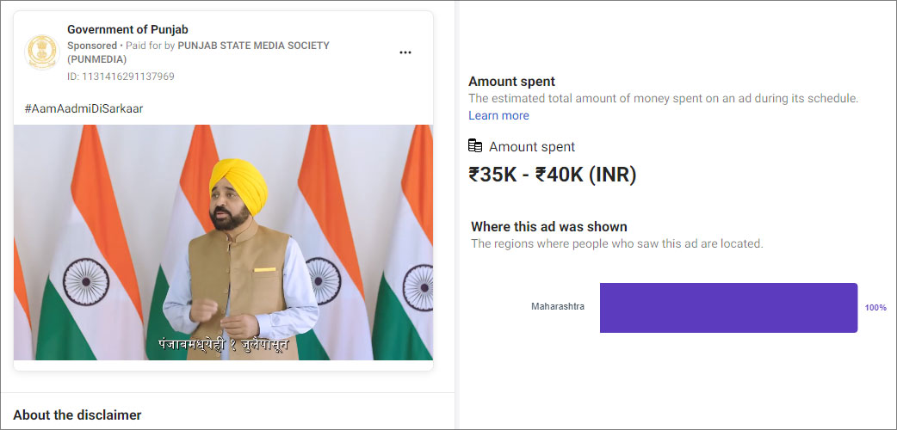The height and width of the screenshot is (430, 897).
Task: Click the 100% value next to the bar
Action: (x=875, y=308)
